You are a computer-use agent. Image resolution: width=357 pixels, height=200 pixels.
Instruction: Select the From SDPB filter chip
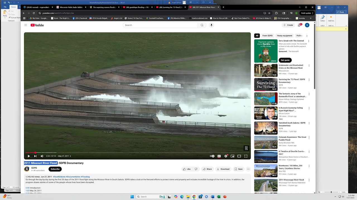pyautogui.click(x=267, y=36)
